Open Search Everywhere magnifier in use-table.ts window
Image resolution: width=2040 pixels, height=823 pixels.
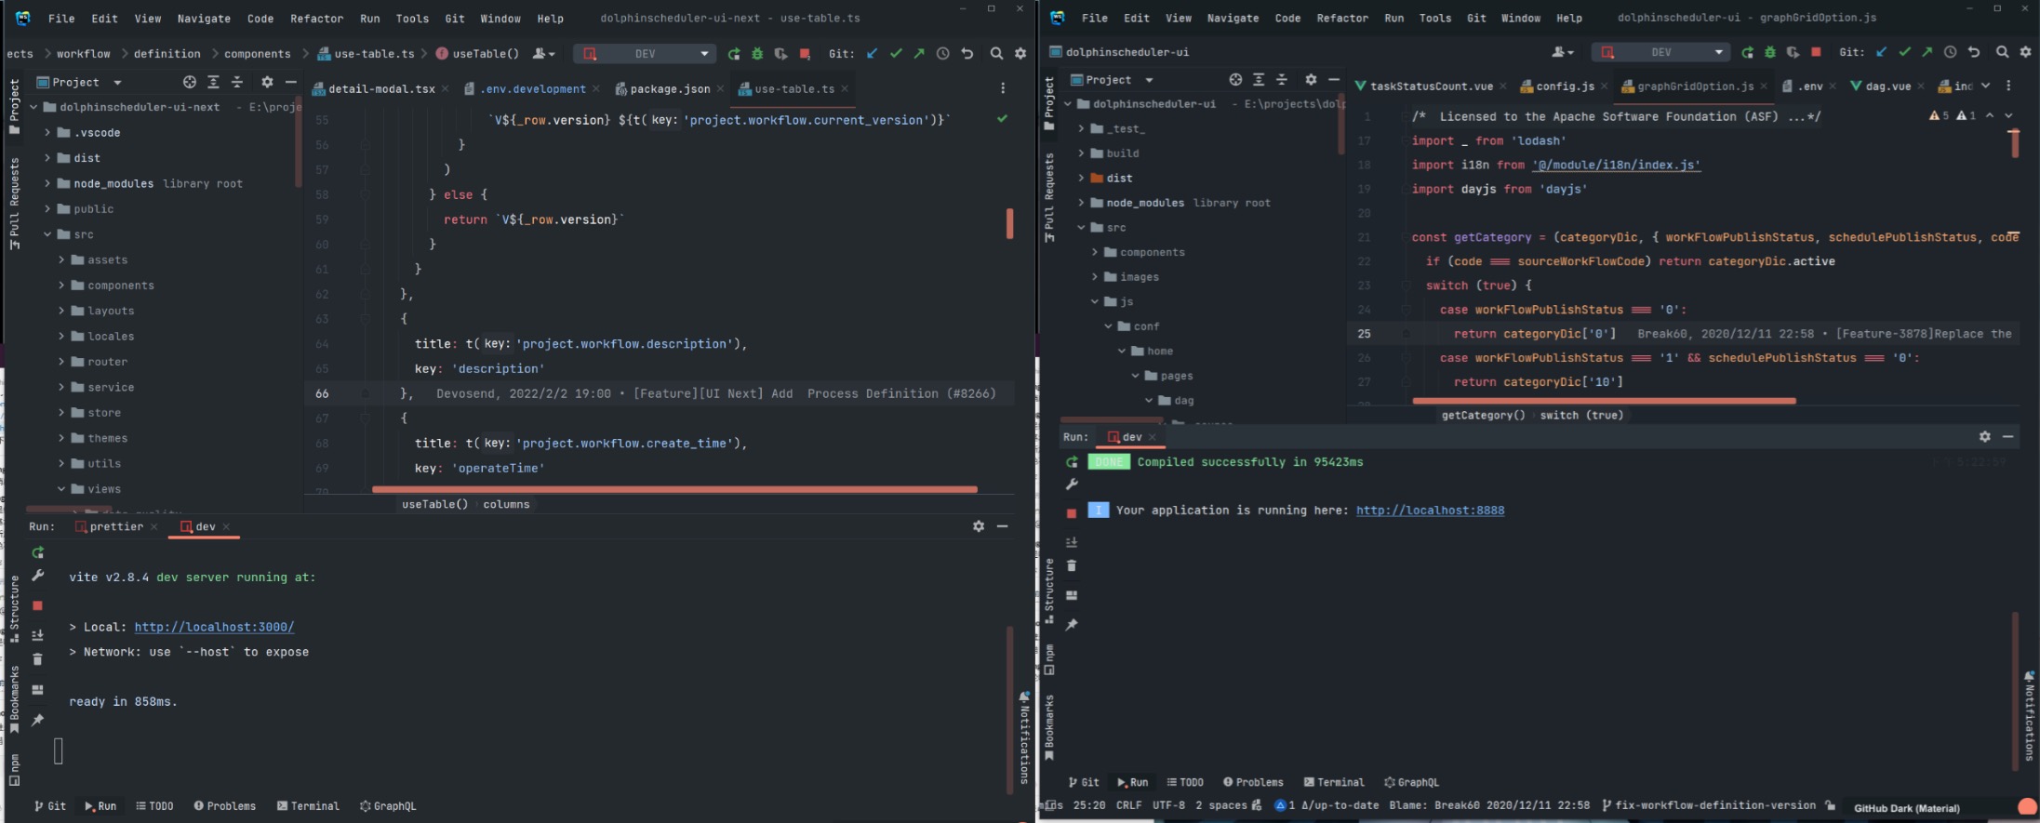(996, 54)
